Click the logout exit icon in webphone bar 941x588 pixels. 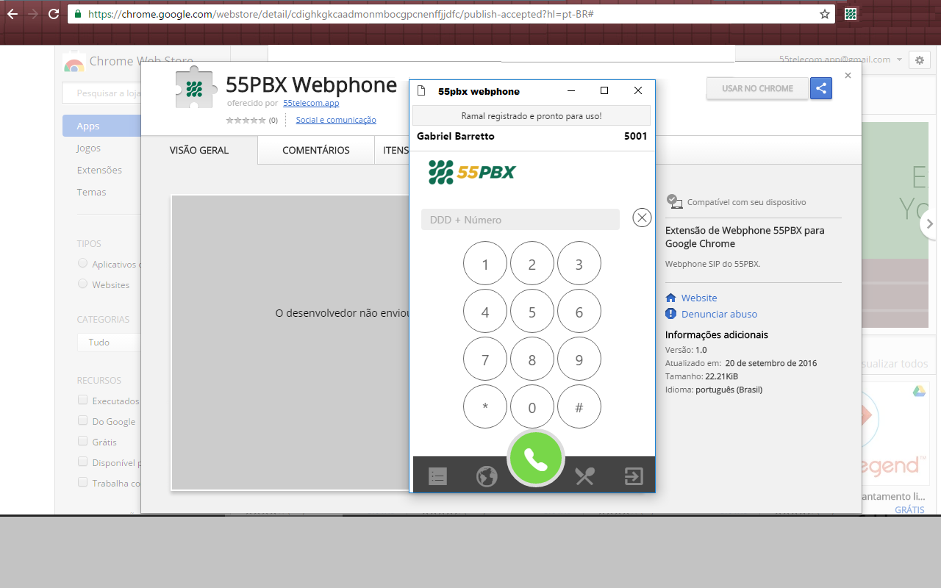pyautogui.click(x=633, y=476)
